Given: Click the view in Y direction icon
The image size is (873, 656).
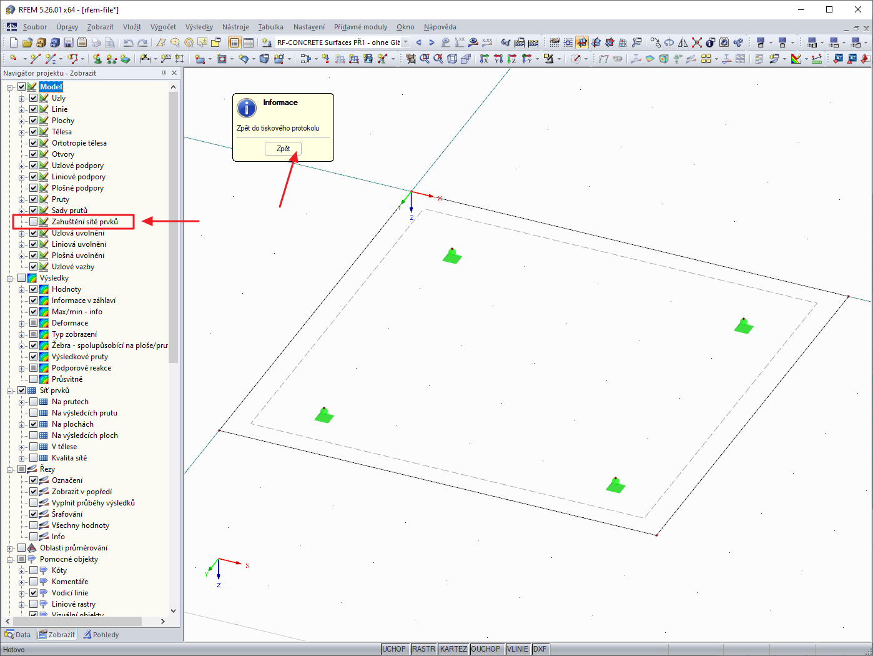Looking at the screenshot, I should (x=498, y=59).
